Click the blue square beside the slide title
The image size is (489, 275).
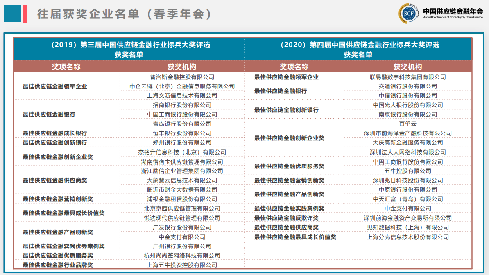[x=12, y=14]
